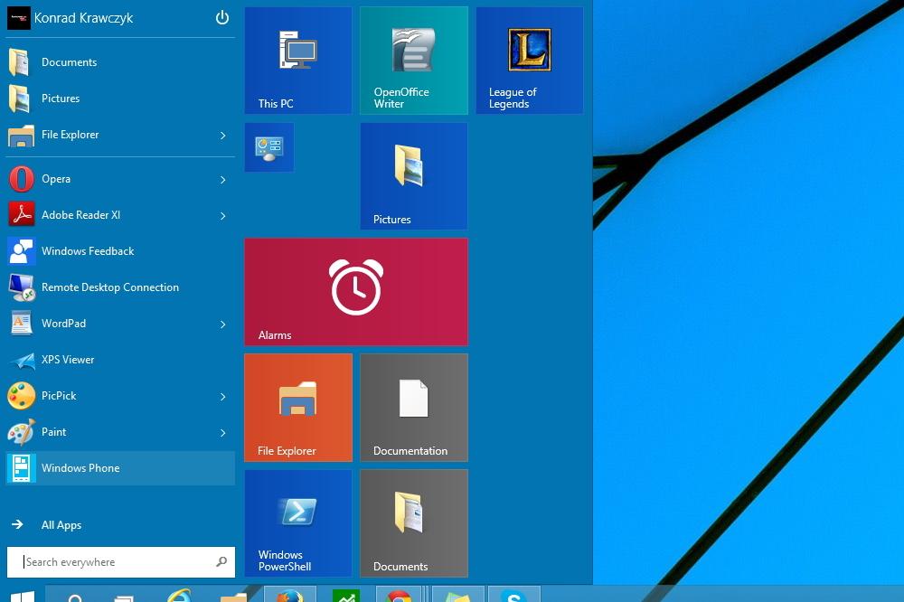The height and width of the screenshot is (602, 904).
Task: Expand the Opera jump list arrow
Action: (223, 179)
